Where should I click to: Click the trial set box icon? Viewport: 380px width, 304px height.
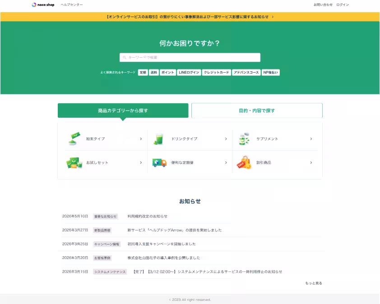tap(74, 162)
